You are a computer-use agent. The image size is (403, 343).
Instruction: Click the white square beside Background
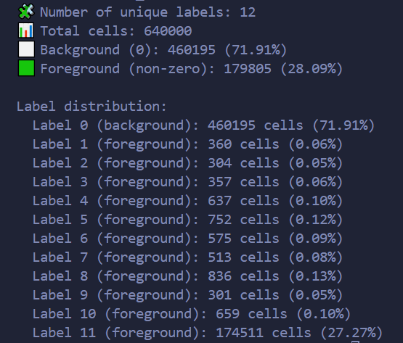point(26,49)
